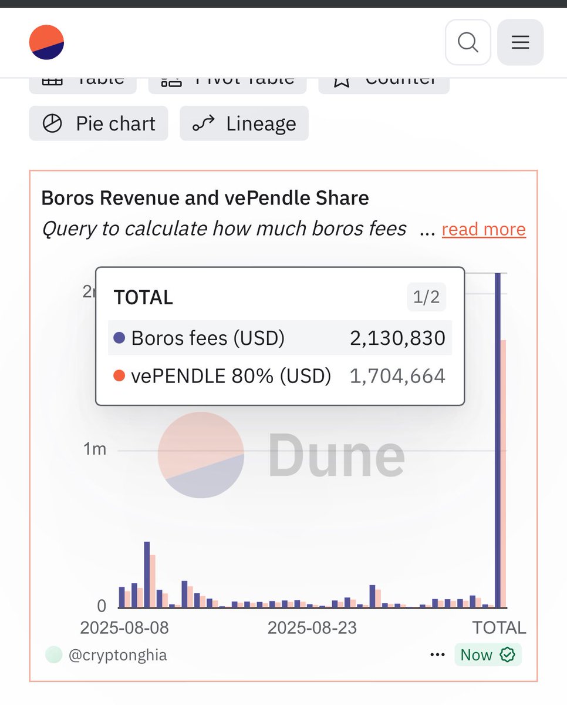Viewport: 567px width, 705px height.
Task: Click the 'read more' link
Action: [484, 229]
